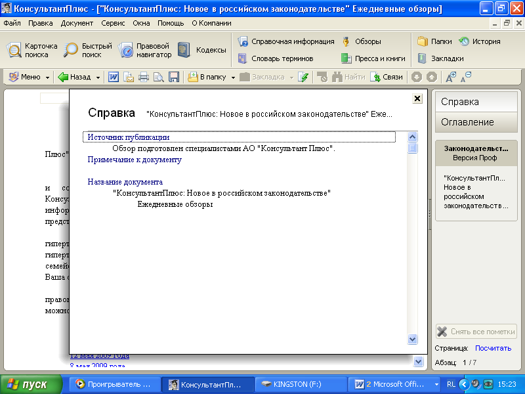This screenshot has width=525, height=394.
Task: Switch to Справка side tab
Action: coord(476,102)
